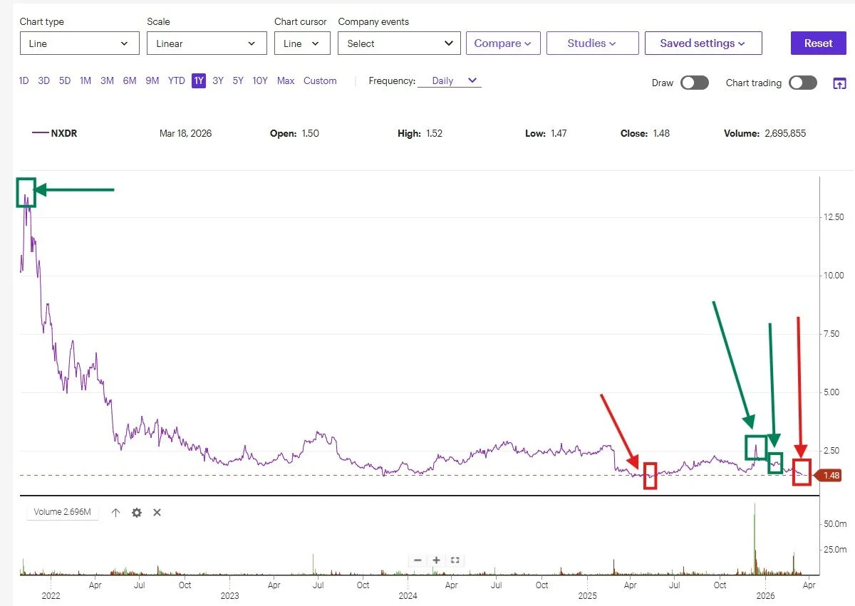Click the Reset button
The height and width of the screenshot is (606, 855).
(x=818, y=43)
